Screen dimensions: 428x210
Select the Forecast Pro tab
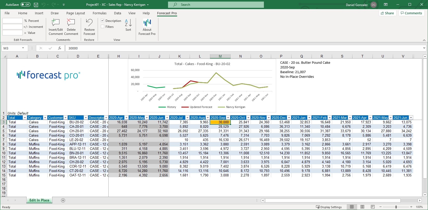click(167, 13)
